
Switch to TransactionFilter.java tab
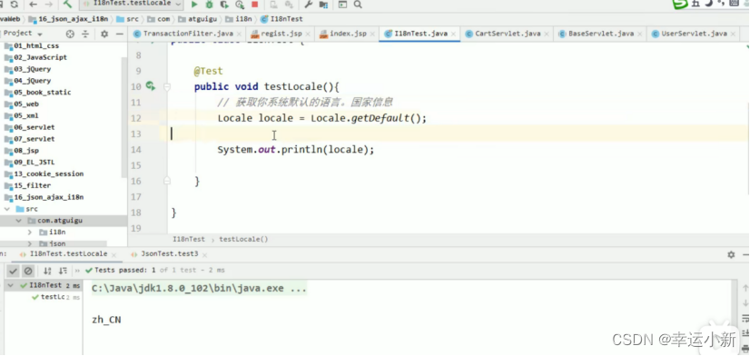188,34
